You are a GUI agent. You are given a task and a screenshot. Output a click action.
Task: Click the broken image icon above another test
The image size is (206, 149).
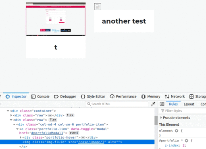(98, 6)
